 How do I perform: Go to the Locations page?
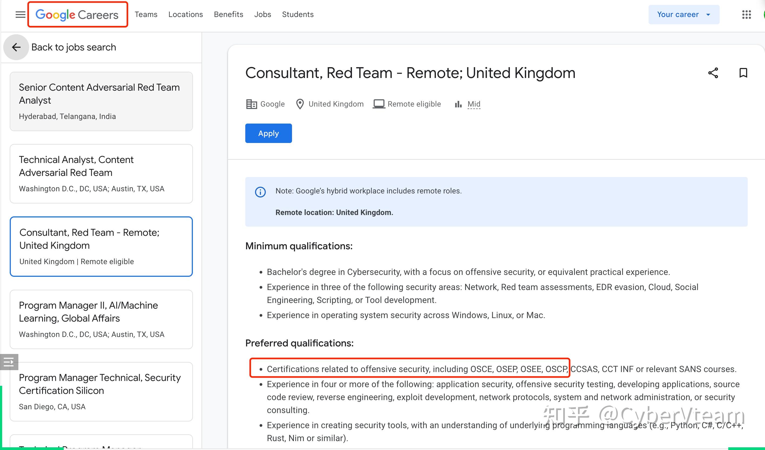tap(186, 15)
